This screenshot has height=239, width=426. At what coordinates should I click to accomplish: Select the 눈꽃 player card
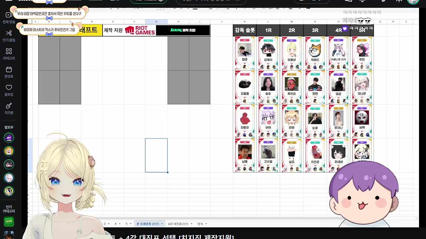click(315, 121)
